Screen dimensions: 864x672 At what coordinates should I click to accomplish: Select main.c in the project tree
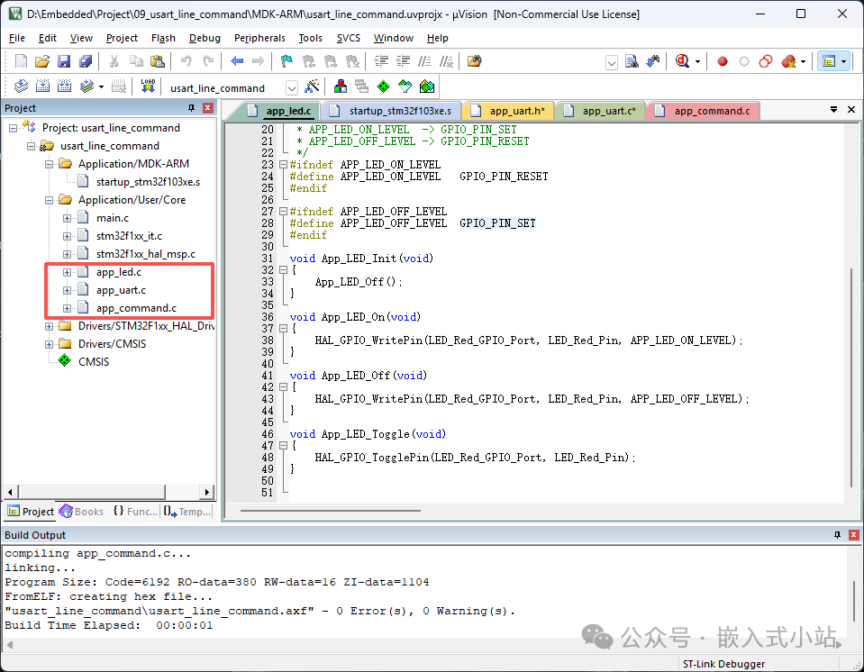tap(113, 218)
